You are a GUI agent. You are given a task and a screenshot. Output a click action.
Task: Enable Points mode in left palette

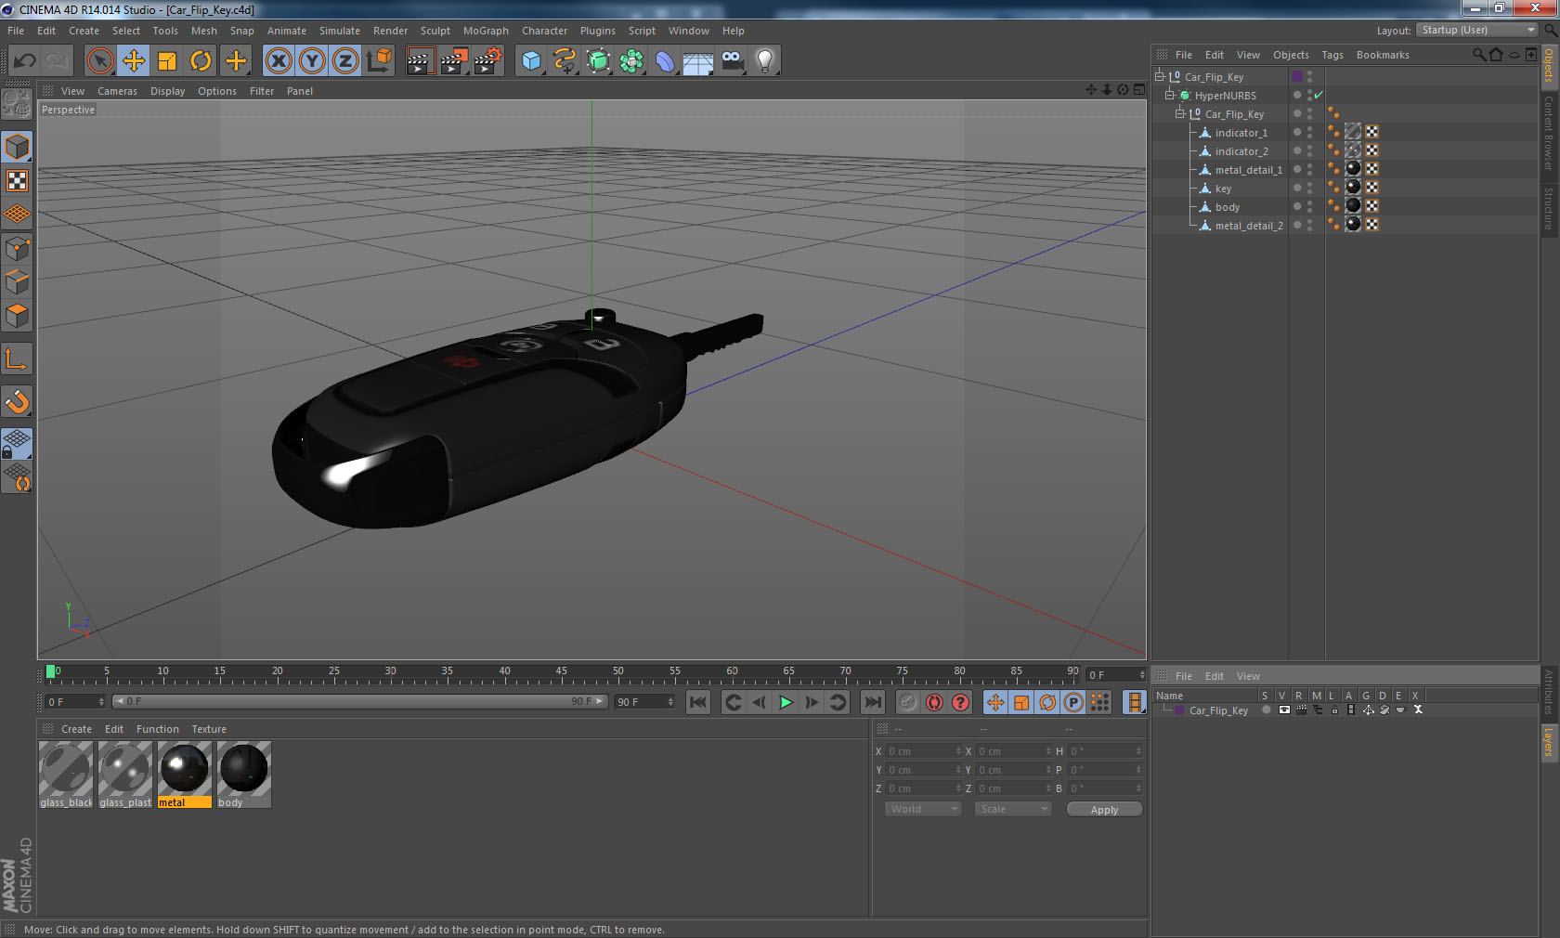17,249
